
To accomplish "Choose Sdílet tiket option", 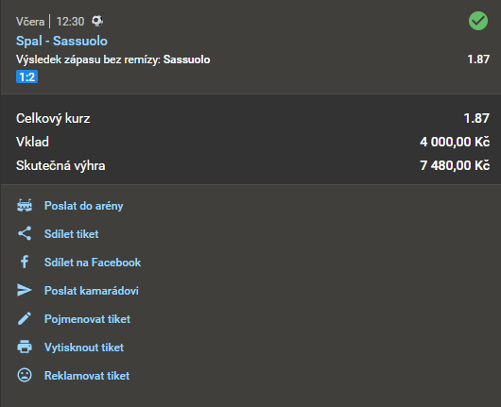I will click(x=71, y=234).
